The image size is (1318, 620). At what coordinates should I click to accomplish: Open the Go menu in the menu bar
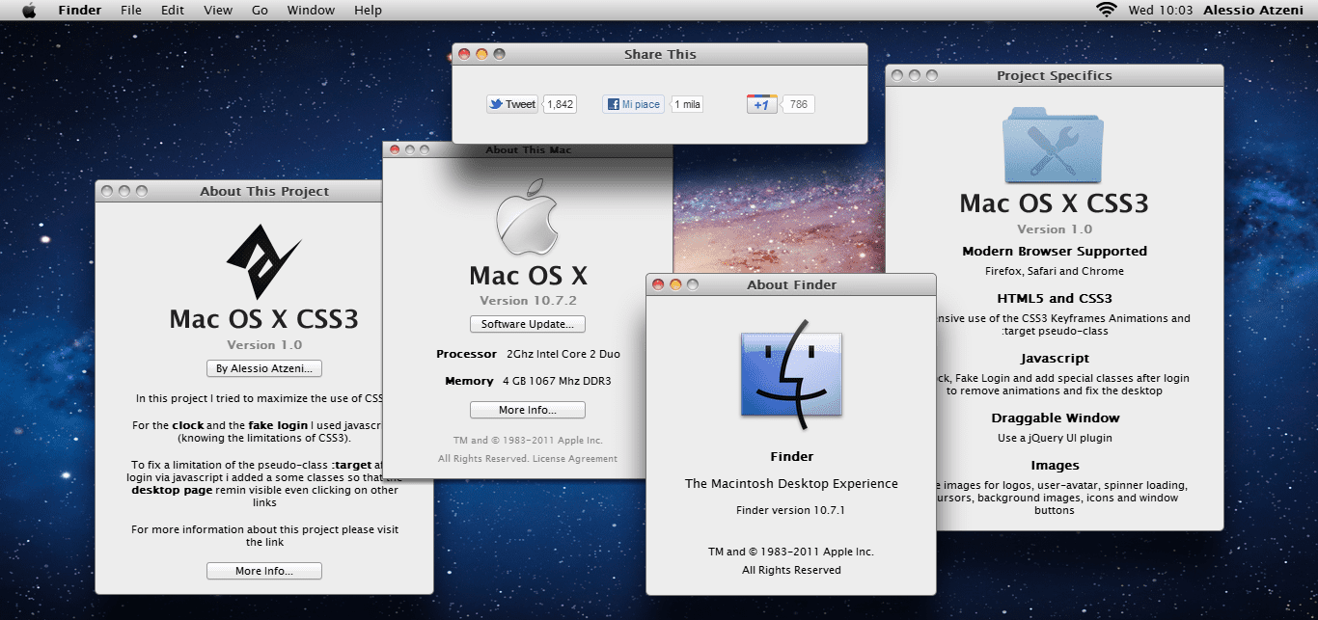[x=258, y=10]
